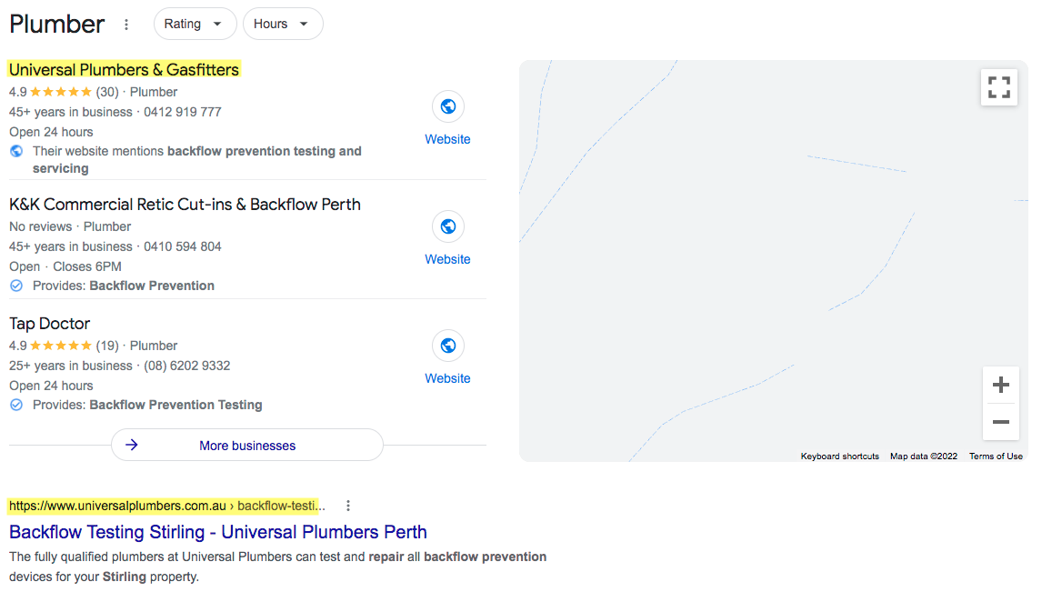Click Website link for K&K Commercial Retic
Image resolution: width=1052 pixels, height=602 pixels.
click(447, 259)
